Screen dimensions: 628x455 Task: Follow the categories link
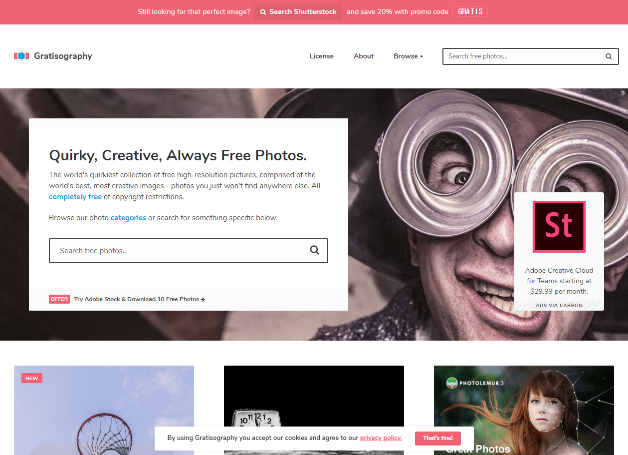point(128,218)
